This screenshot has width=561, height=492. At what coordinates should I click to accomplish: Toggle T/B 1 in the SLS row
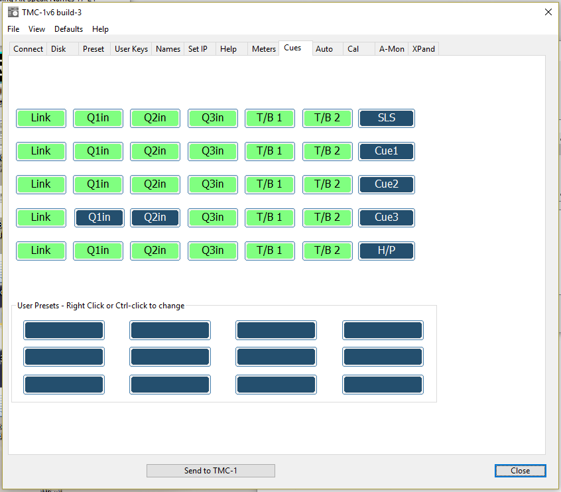point(270,118)
